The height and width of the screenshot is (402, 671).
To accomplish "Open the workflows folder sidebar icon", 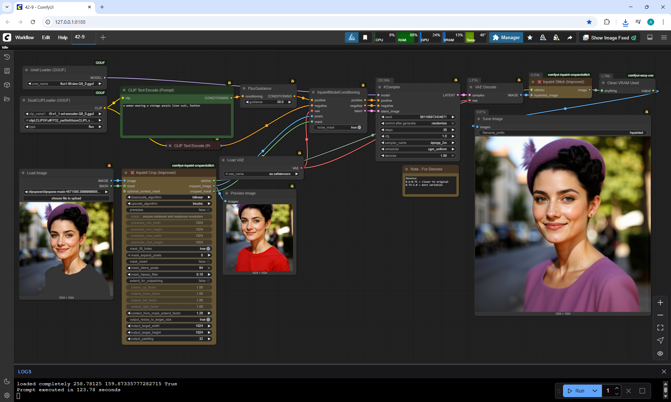I will click(x=7, y=99).
